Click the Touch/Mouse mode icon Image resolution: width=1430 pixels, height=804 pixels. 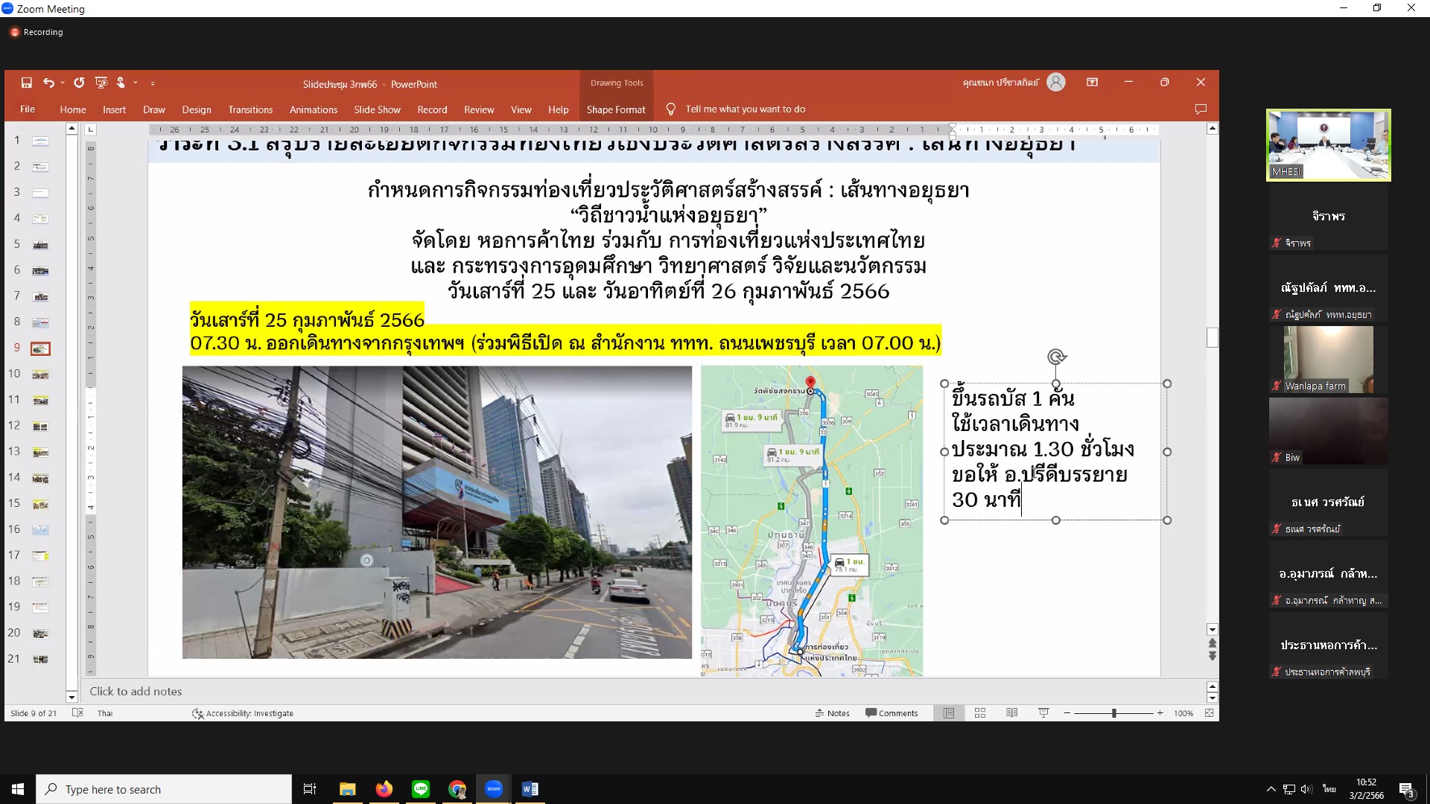point(121,83)
